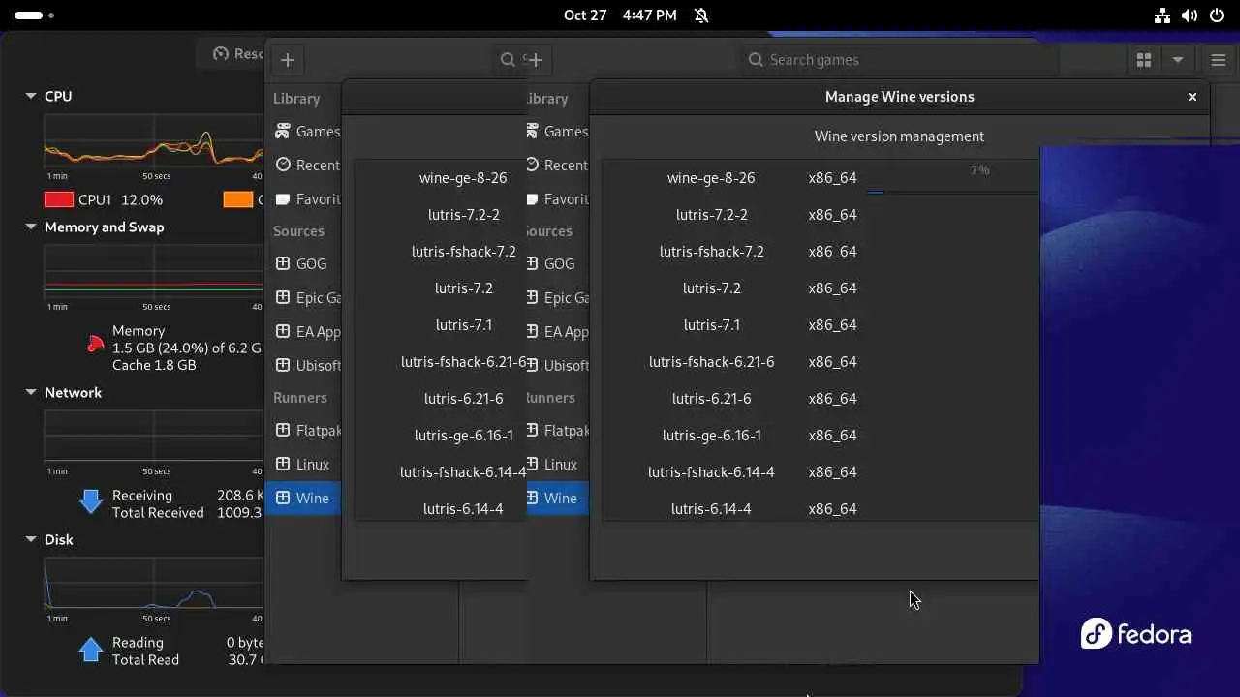Viewport: 1240px width, 697px height.
Task: Open the Activities overview pill
Action: [x=35, y=15]
